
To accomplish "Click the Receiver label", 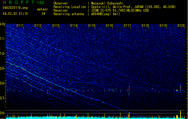I will [61, 10].
